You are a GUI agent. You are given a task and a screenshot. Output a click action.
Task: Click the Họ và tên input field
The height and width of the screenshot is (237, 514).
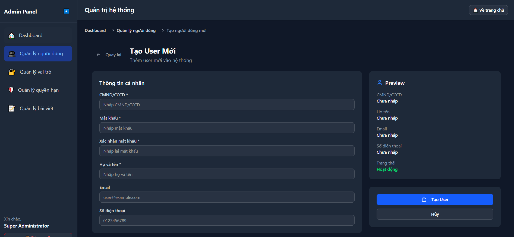click(x=227, y=174)
